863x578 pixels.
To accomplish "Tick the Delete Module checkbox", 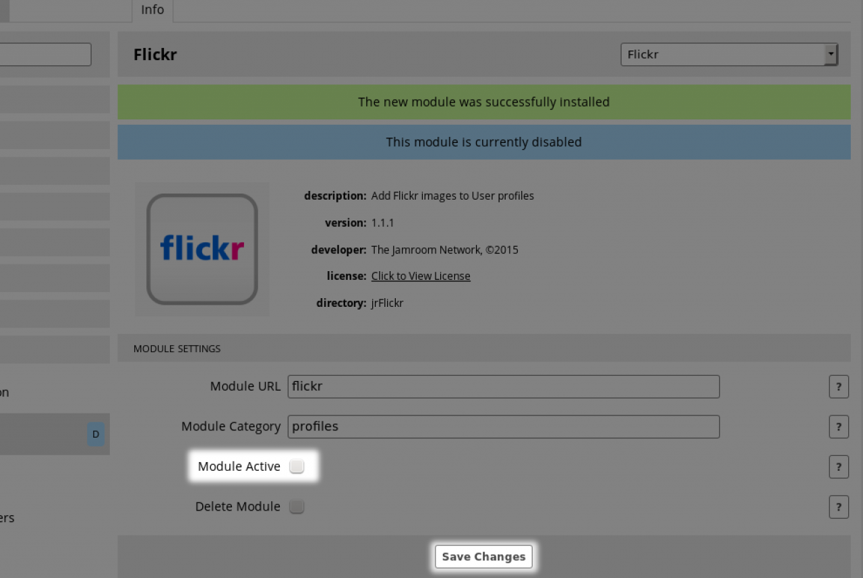I will [297, 507].
